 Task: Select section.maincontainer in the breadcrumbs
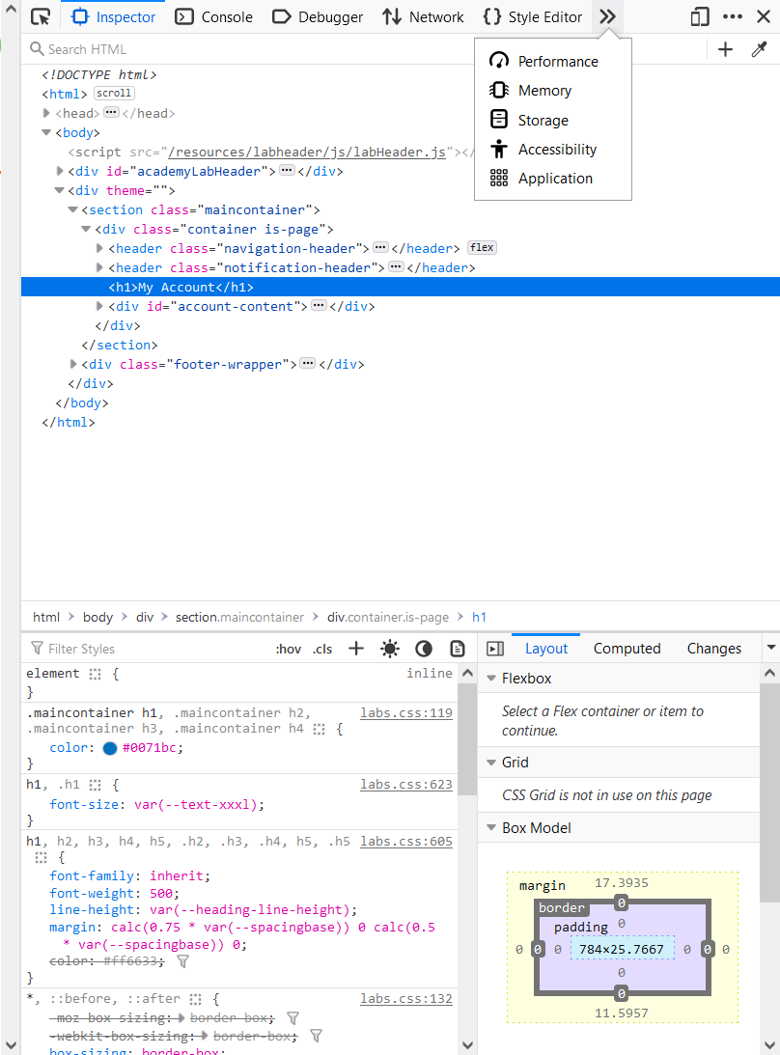pos(239,617)
